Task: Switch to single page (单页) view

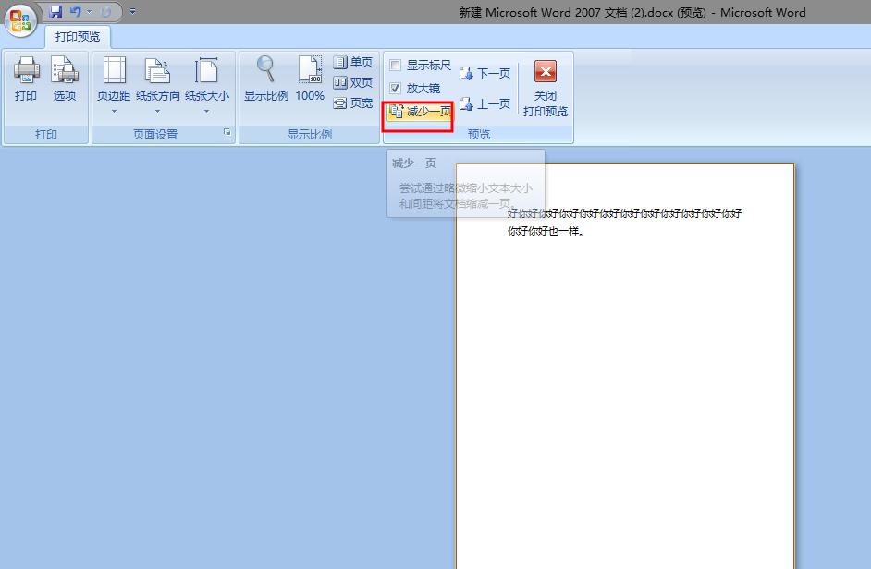Action: click(352, 62)
